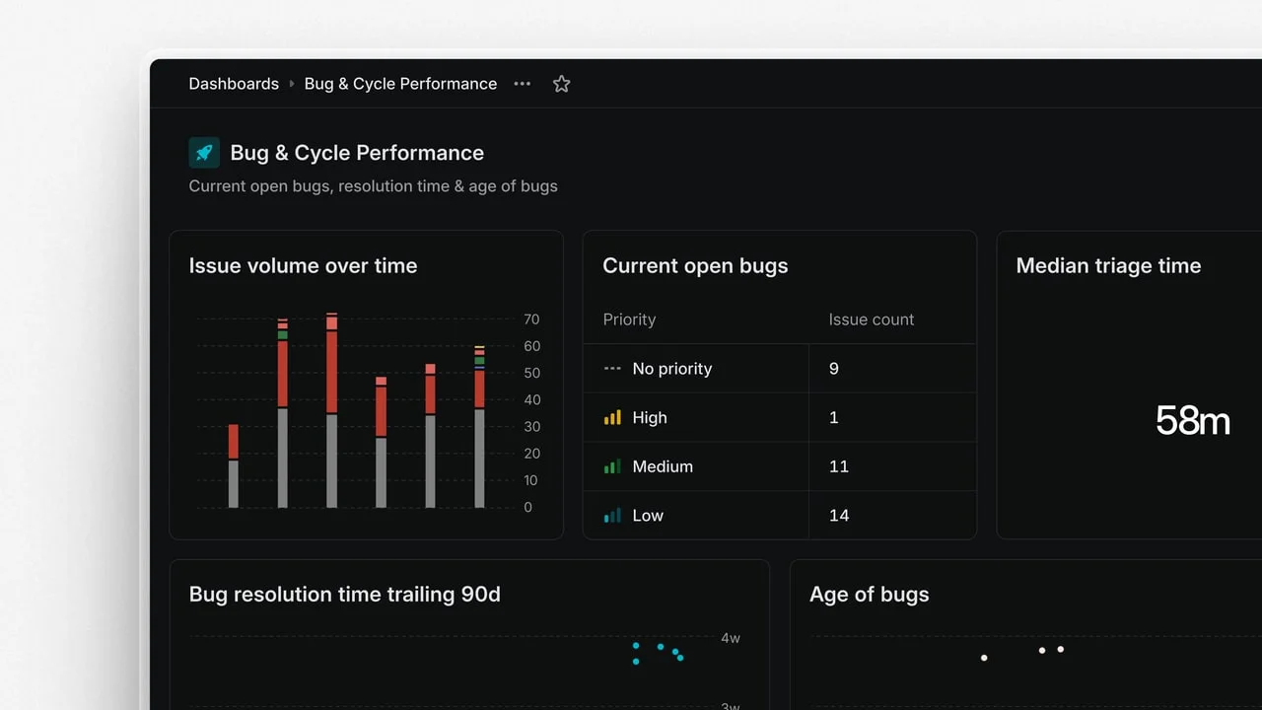Viewport: 1262px width, 710px height.
Task: Click the Issue count column header
Action: tap(872, 319)
